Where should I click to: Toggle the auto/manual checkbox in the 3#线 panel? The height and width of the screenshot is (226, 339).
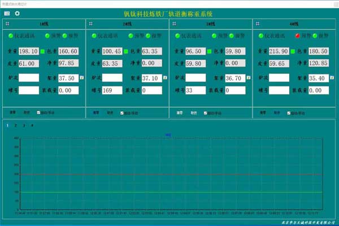pyautogui.click(x=206, y=112)
